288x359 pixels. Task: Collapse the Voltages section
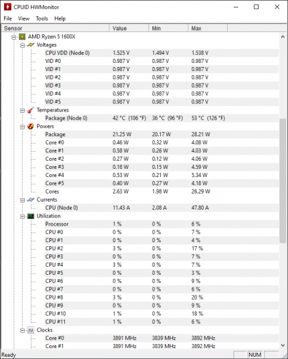22,45
